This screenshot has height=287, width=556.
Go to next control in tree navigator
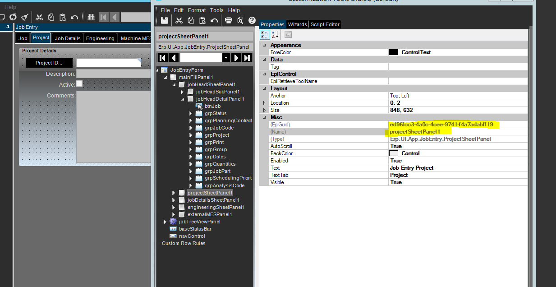(x=236, y=58)
